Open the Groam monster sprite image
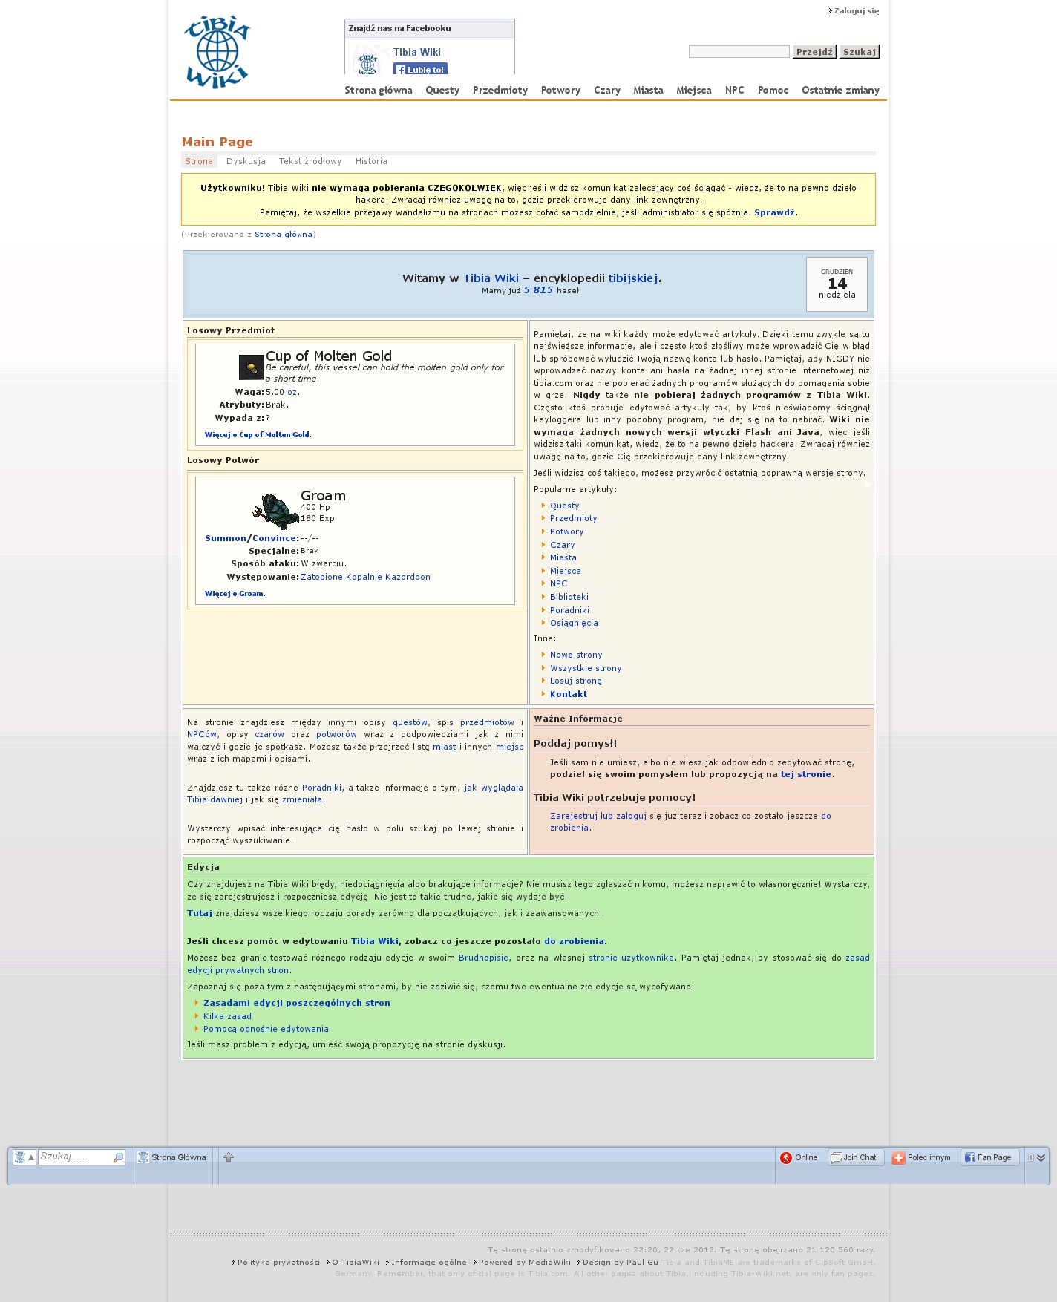 pyautogui.click(x=275, y=511)
